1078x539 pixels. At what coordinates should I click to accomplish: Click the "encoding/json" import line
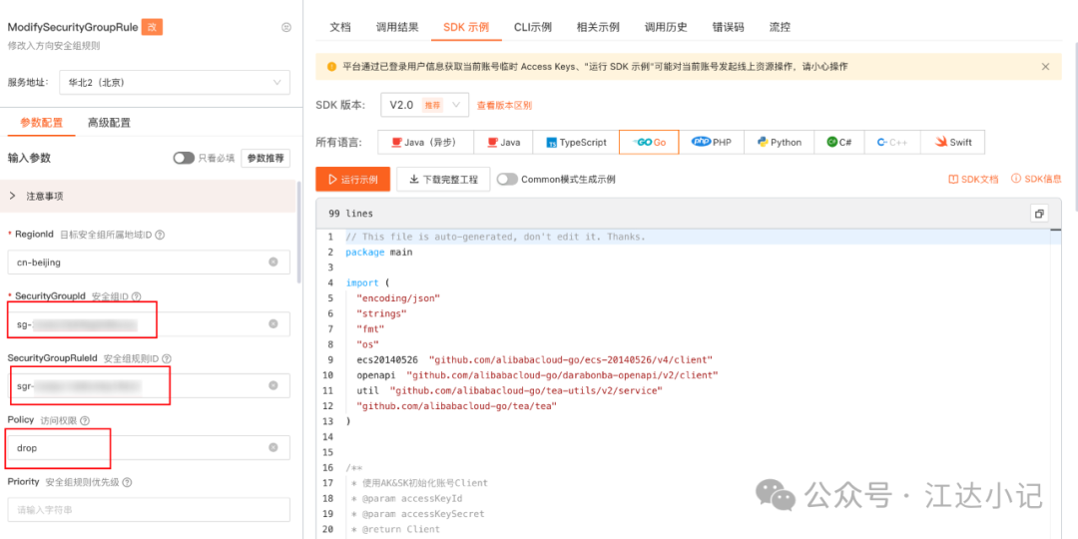[398, 298]
